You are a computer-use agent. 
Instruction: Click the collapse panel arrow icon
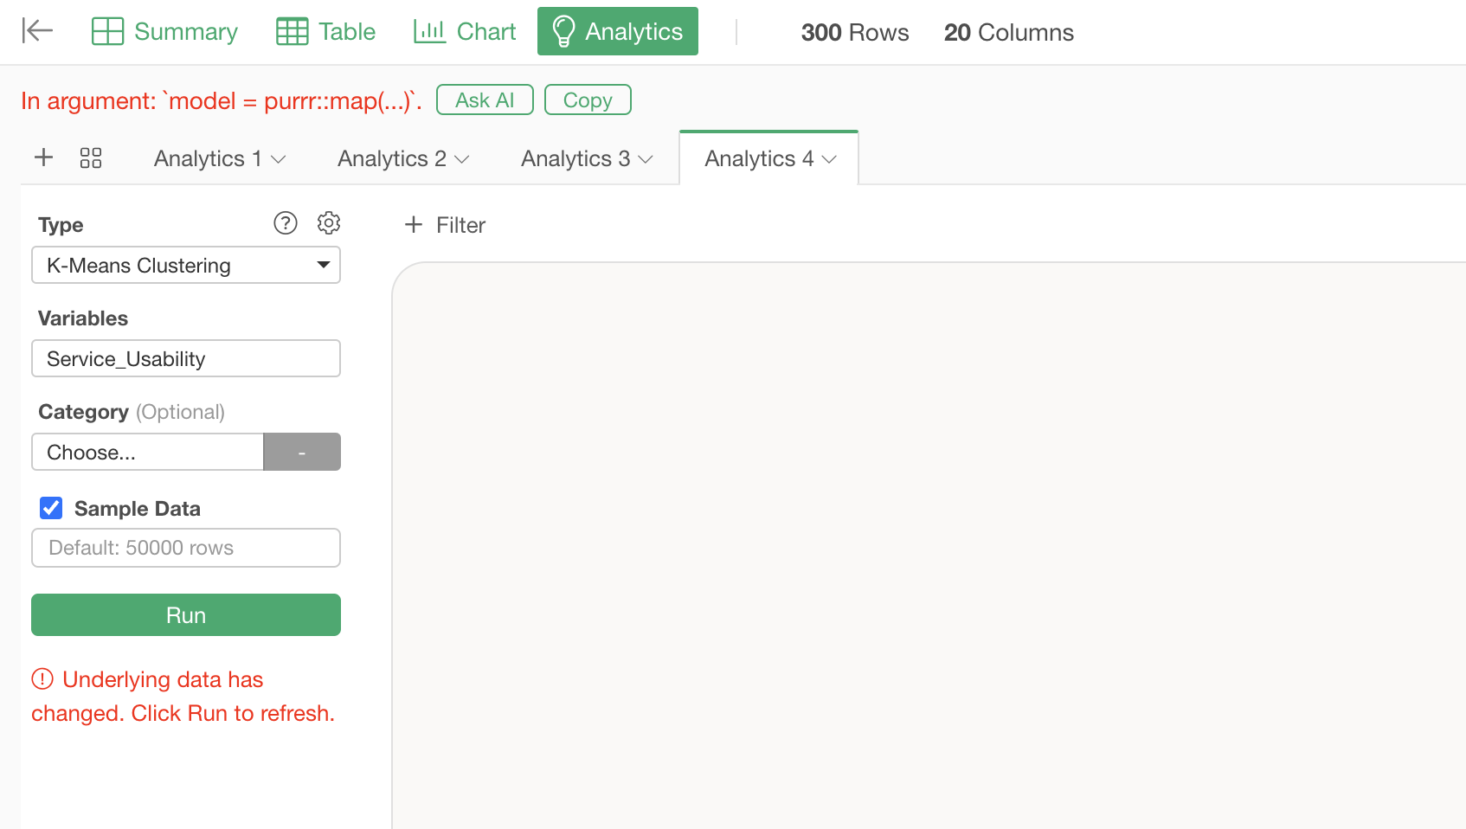(x=37, y=31)
